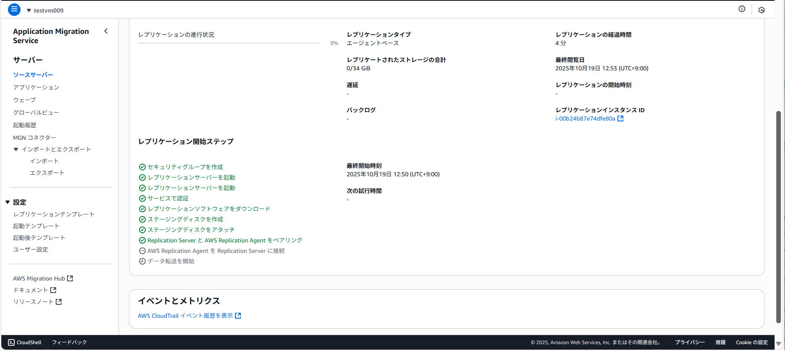The width and height of the screenshot is (785, 350).
Task: Click 2025年10月19日 12:50 last start value
Action: 393,174
